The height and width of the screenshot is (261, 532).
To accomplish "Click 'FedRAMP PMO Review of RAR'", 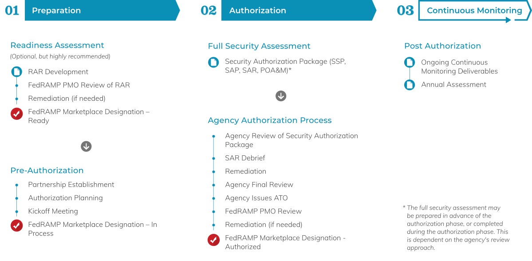I will pyautogui.click(x=79, y=85).
